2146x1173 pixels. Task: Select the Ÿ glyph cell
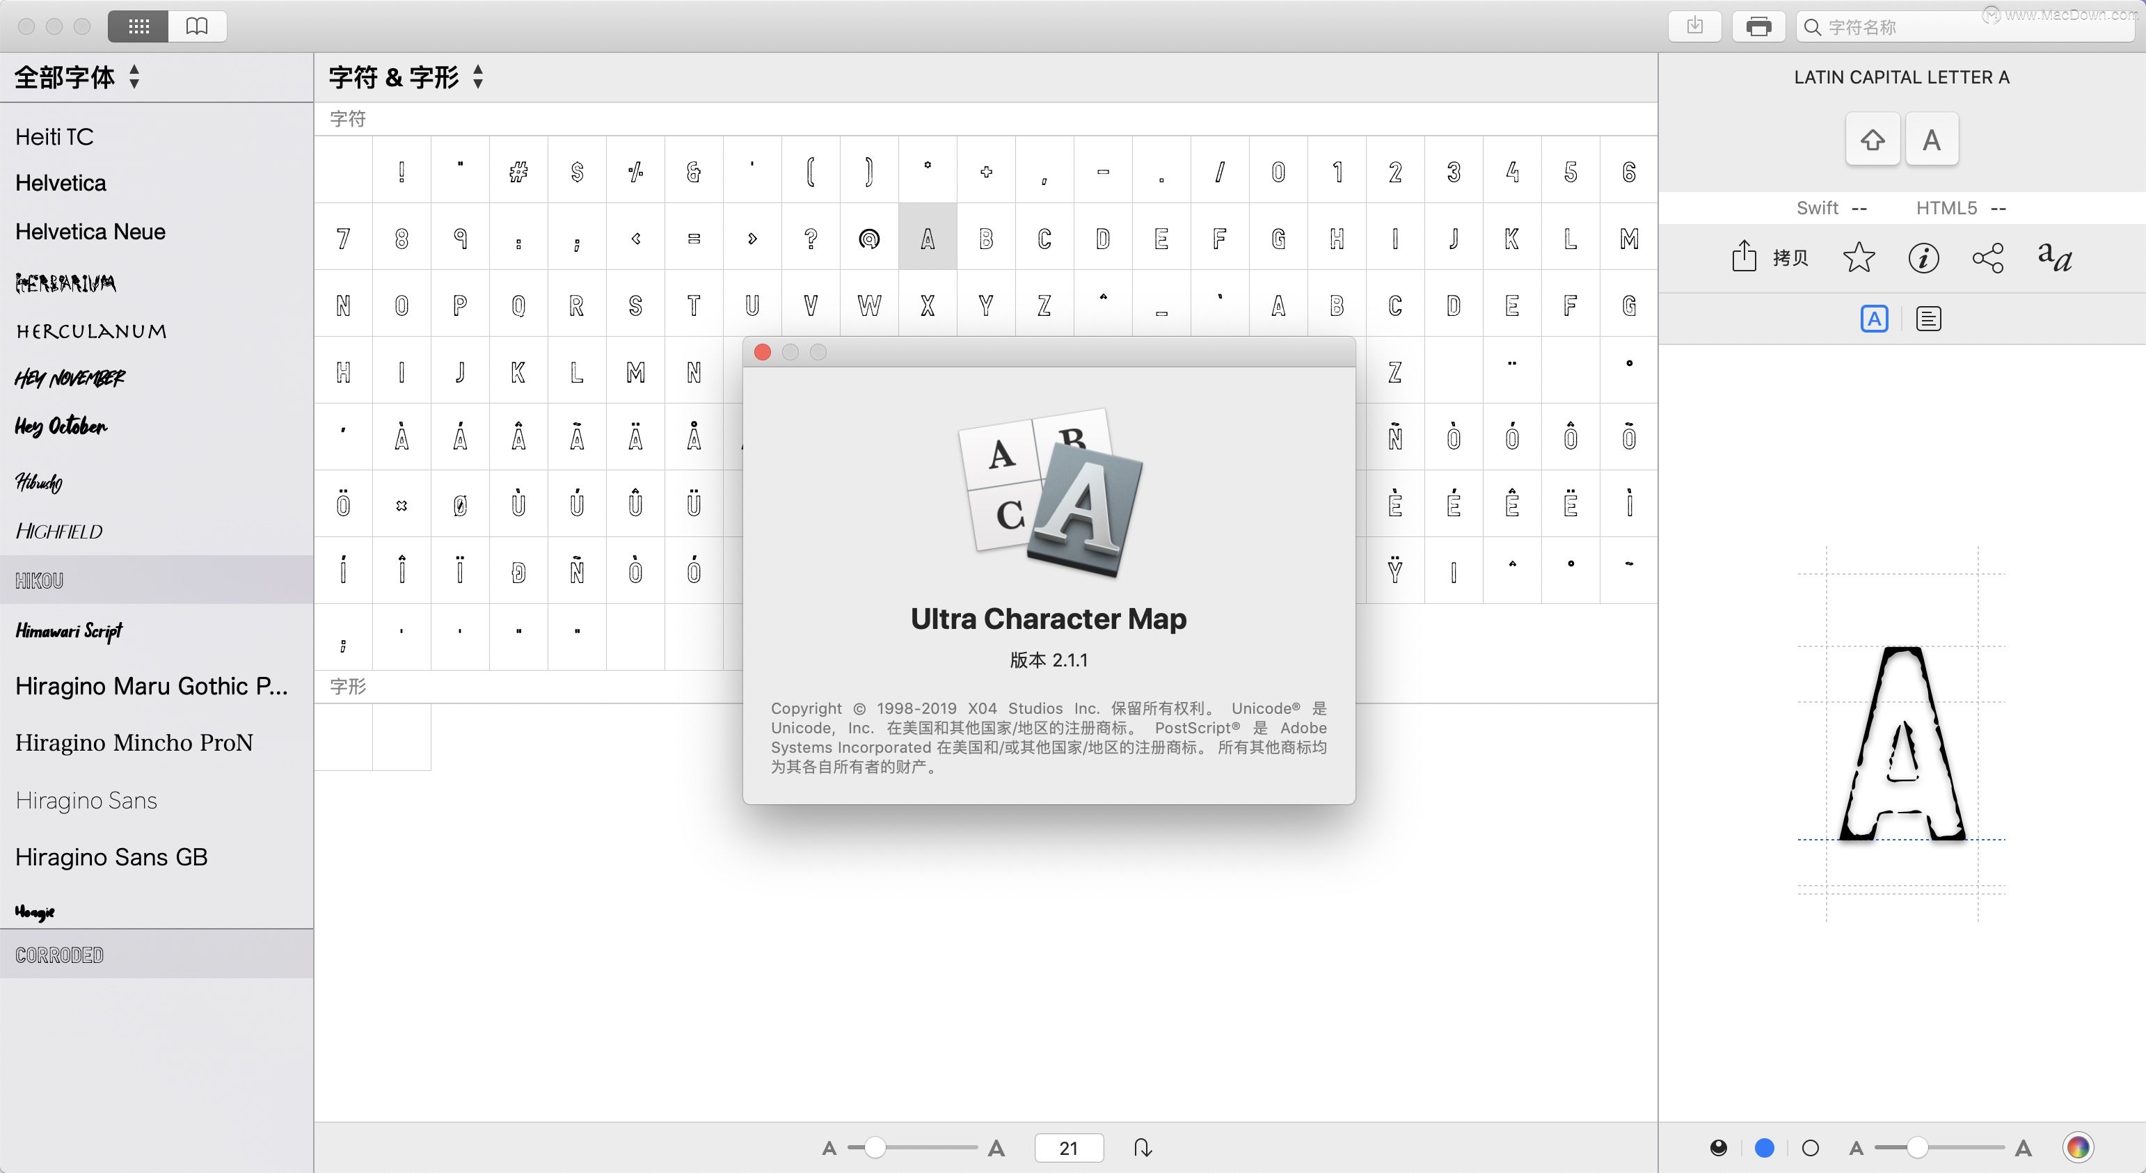click(1395, 571)
